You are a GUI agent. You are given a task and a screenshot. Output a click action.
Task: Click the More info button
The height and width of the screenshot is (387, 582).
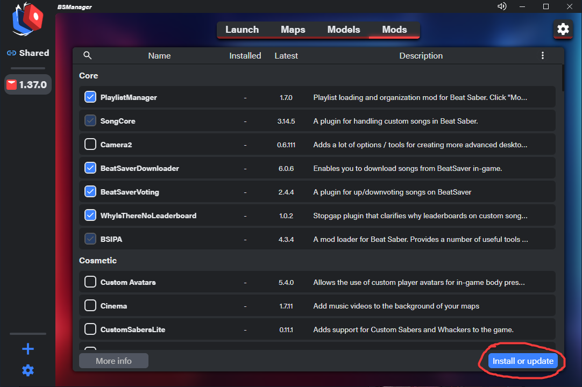pos(113,361)
